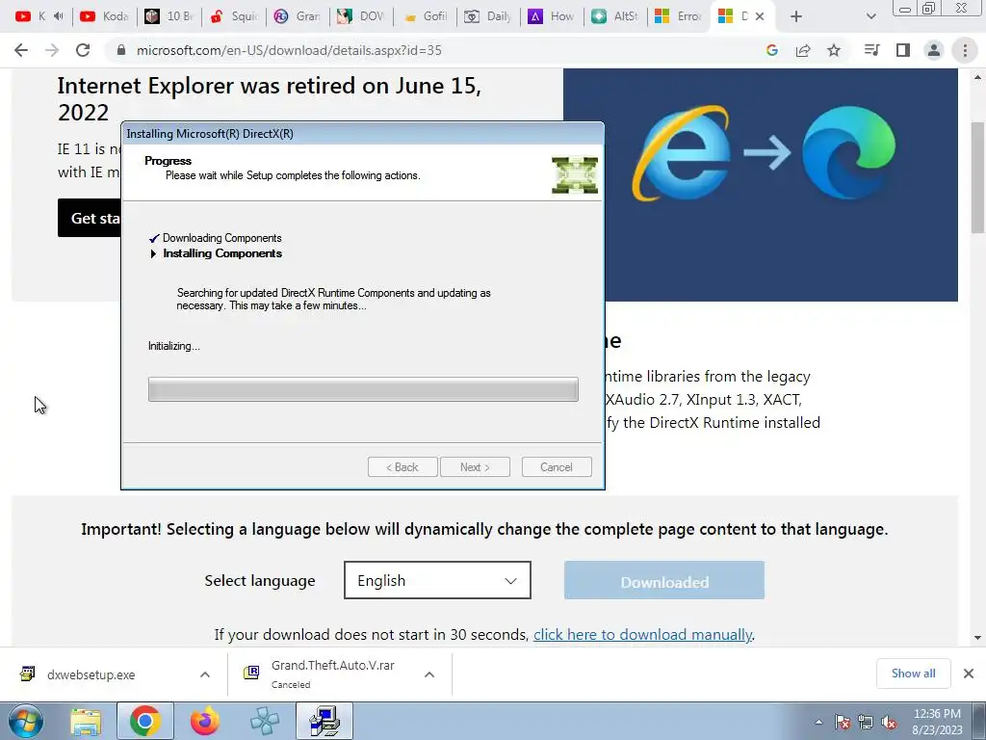
Task: Click the muted volume tray icon
Action: tap(889, 722)
